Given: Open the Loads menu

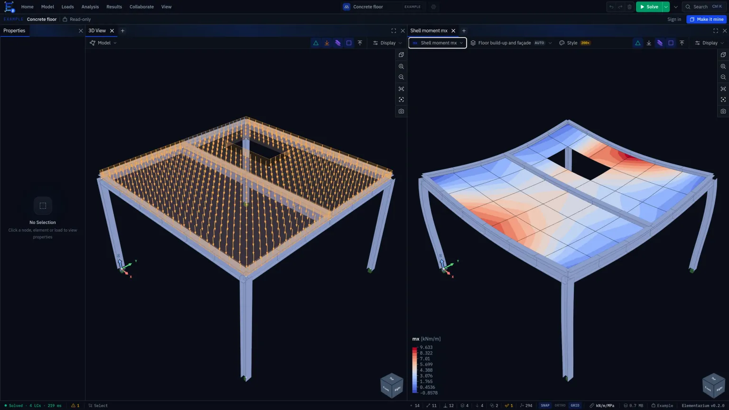Looking at the screenshot, I should (67, 7).
